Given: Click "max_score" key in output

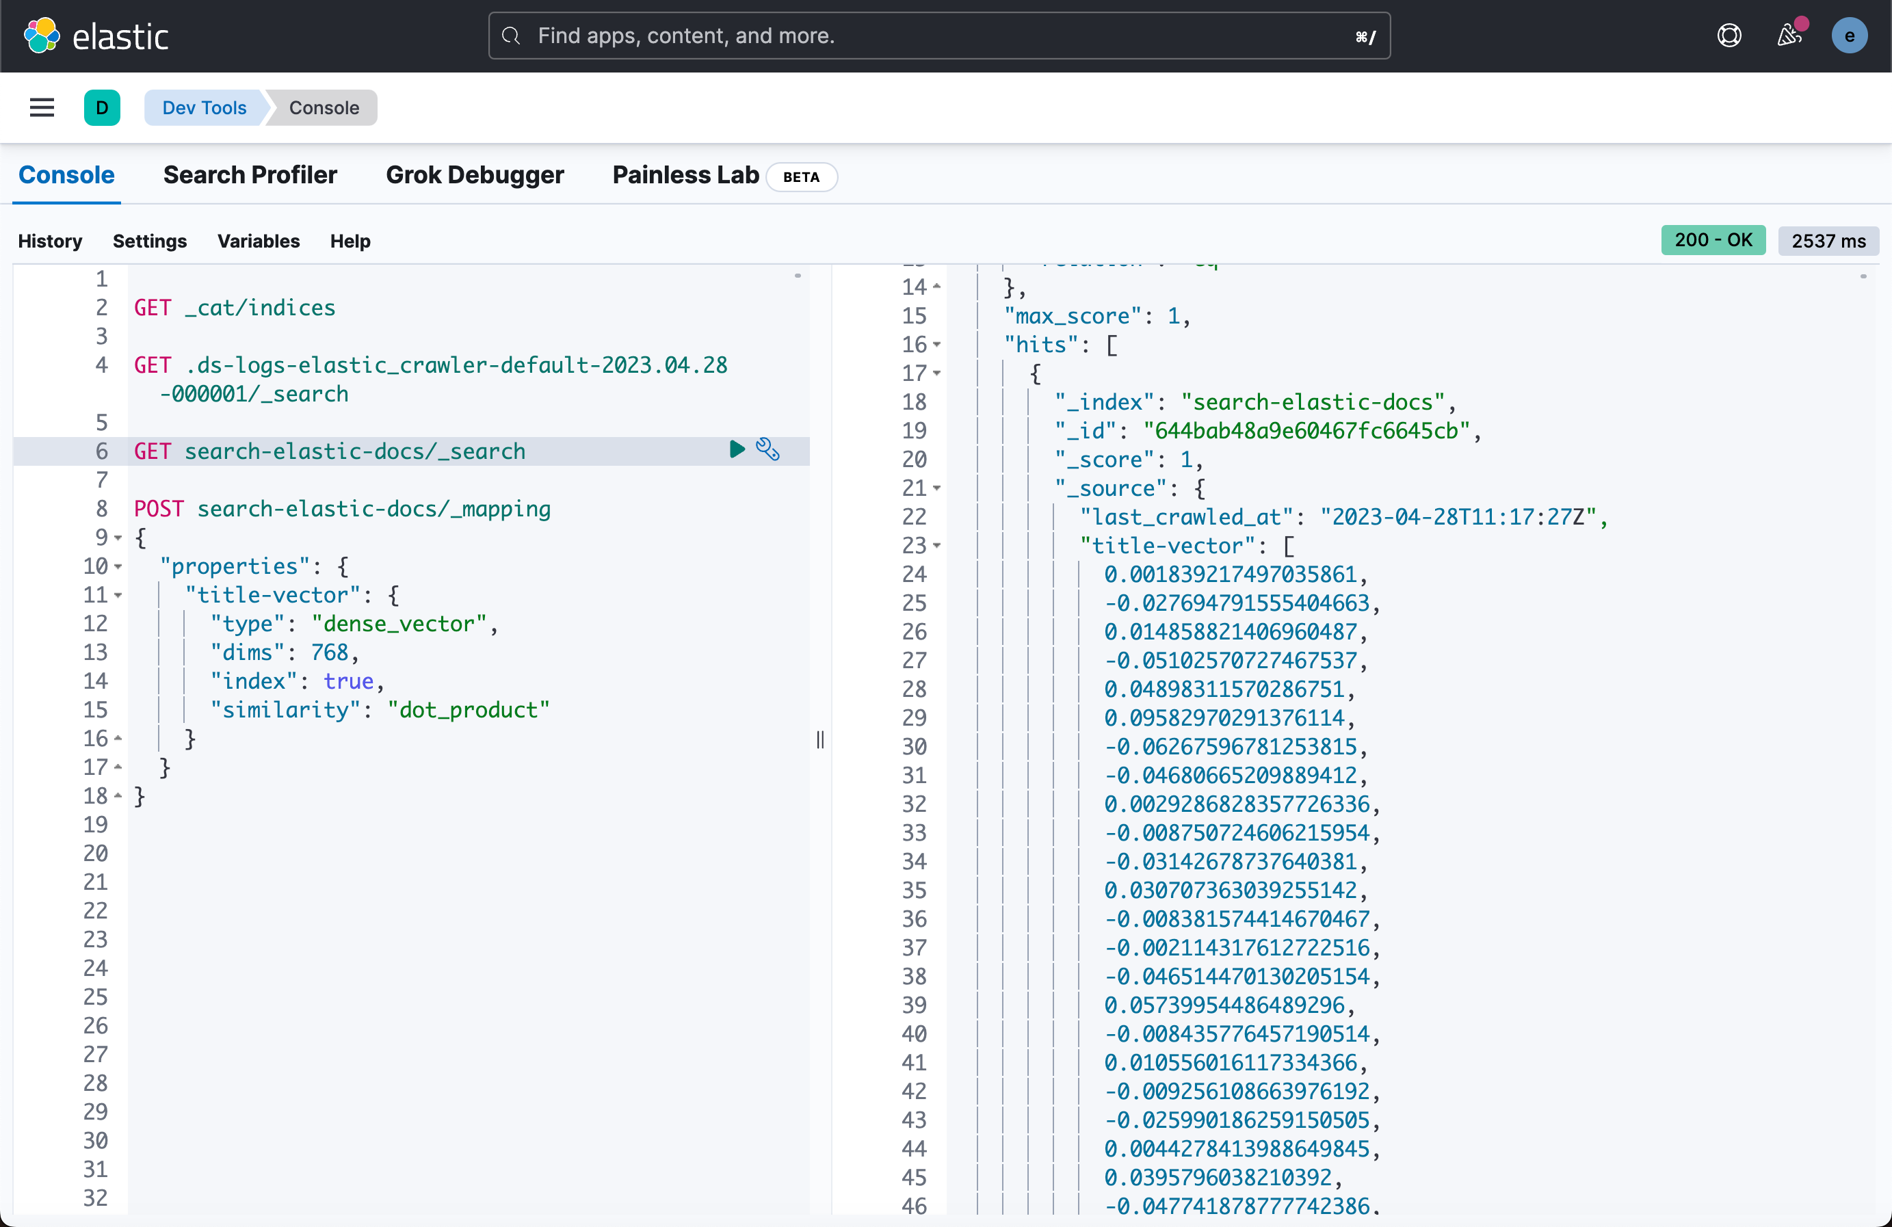Looking at the screenshot, I should click(x=1073, y=316).
